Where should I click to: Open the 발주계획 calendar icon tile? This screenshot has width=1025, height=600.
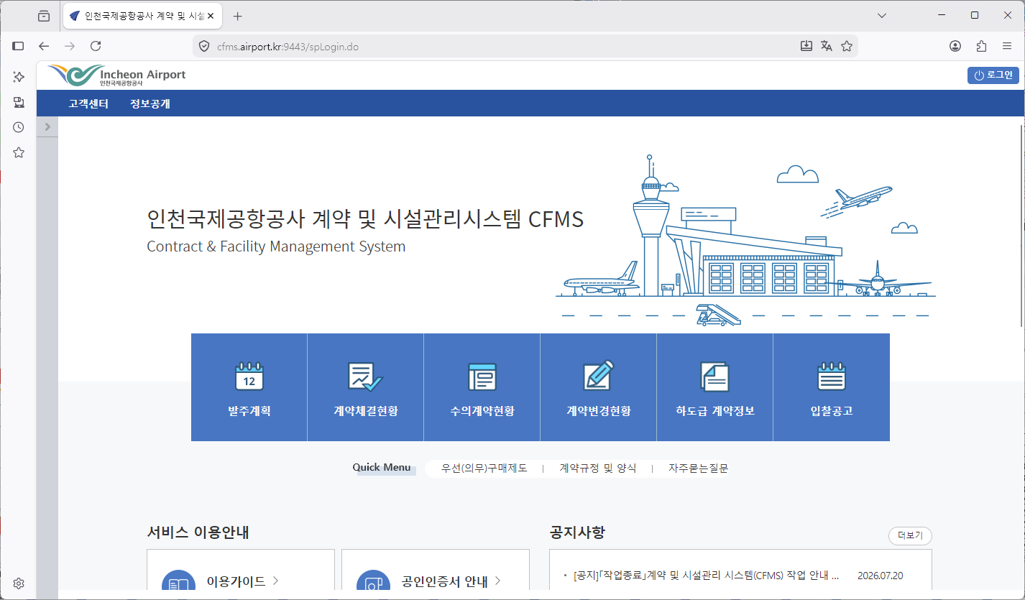coord(249,387)
